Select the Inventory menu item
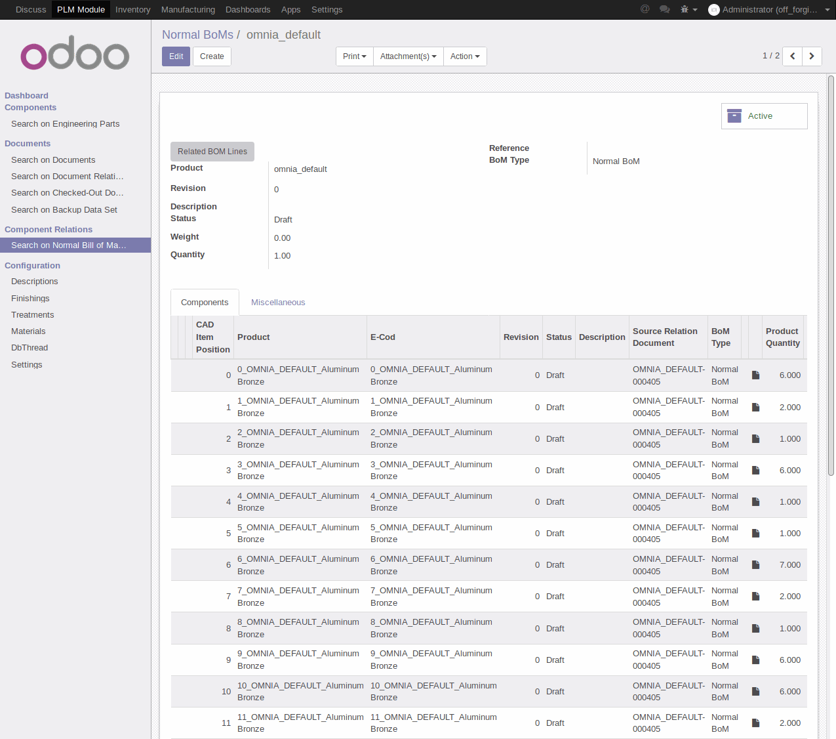 [132, 9]
